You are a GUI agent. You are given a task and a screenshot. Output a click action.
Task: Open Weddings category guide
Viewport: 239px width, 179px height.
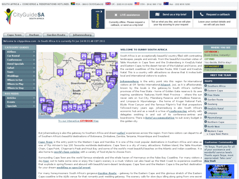pyautogui.click(x=21, y=76)
